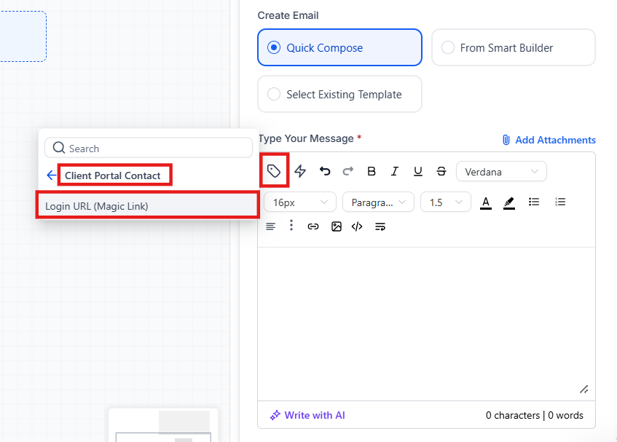Viewport: 617px width, 442px height.
Task: Insert a bulleted list
Action: pyautogui.click(x=534, y=202)
